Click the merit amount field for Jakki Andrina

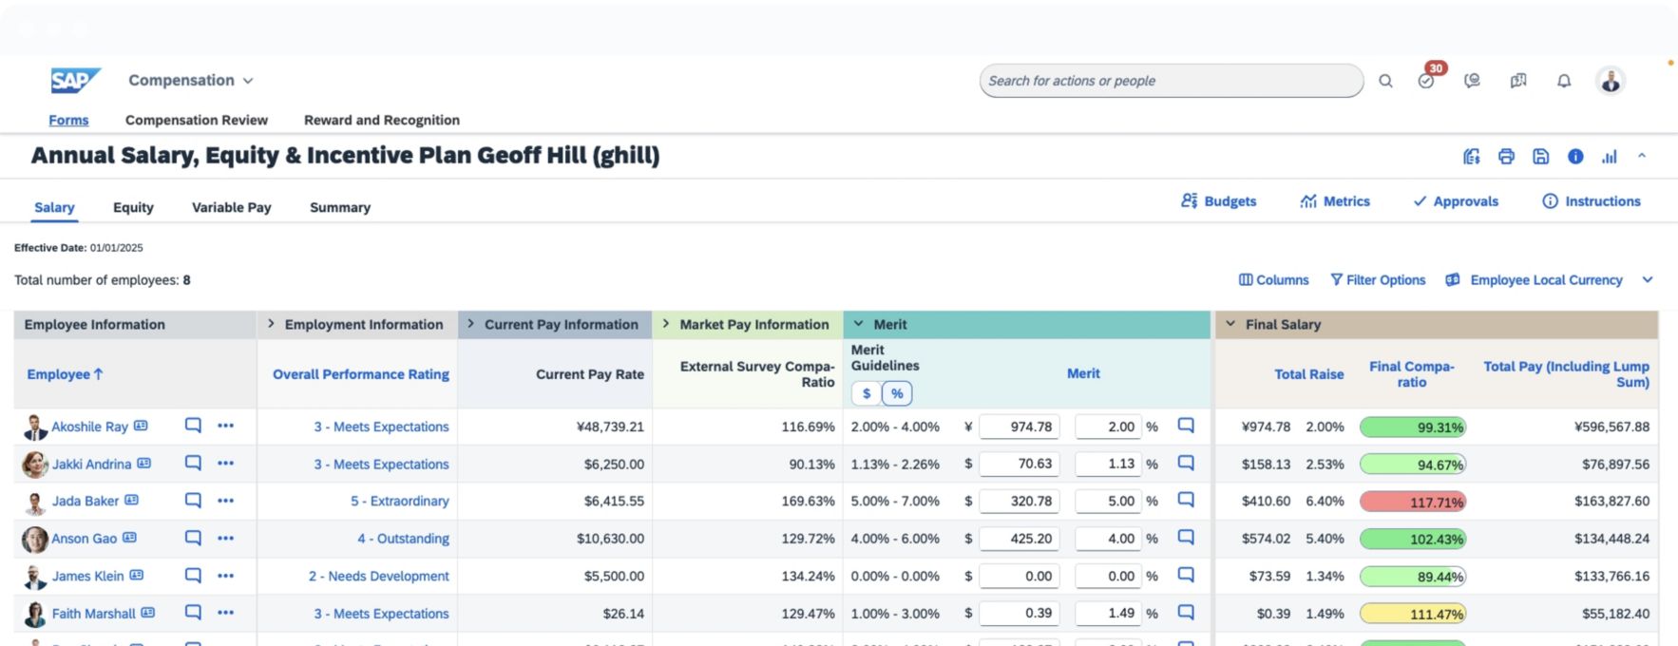coord(1019,464)
